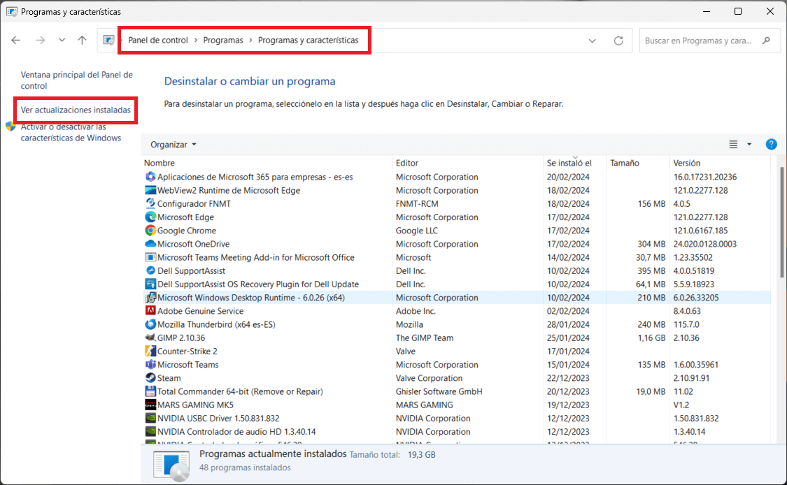787x485 pixels.
Task: Click the Microsoft OneDrive cloud icon
Action: tap(150, 244)
